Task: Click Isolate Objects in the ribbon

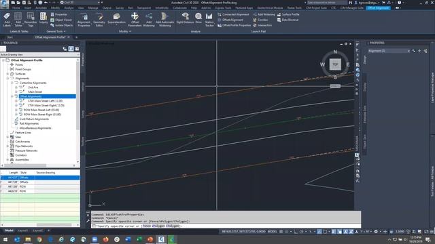Action: pos(61,25)
